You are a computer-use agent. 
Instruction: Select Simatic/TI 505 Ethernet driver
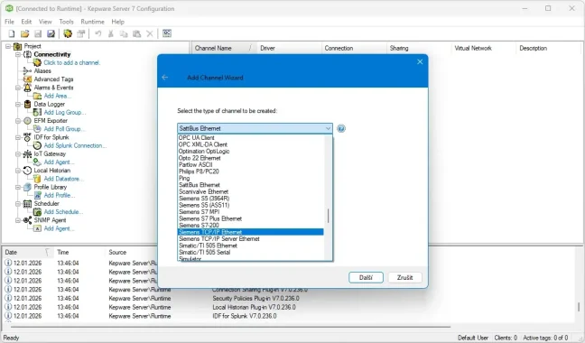[x=250, y=246]
